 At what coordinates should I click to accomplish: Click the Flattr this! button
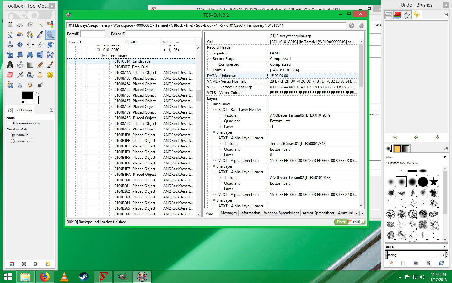pos(350,222)
